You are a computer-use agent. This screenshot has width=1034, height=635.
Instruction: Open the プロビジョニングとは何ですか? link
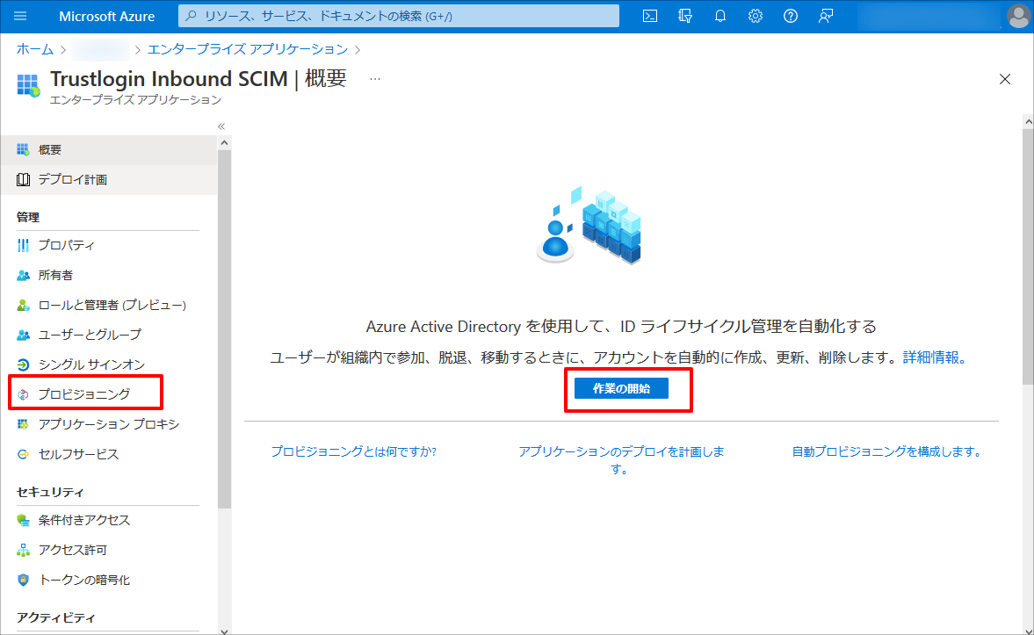(354, 451)
